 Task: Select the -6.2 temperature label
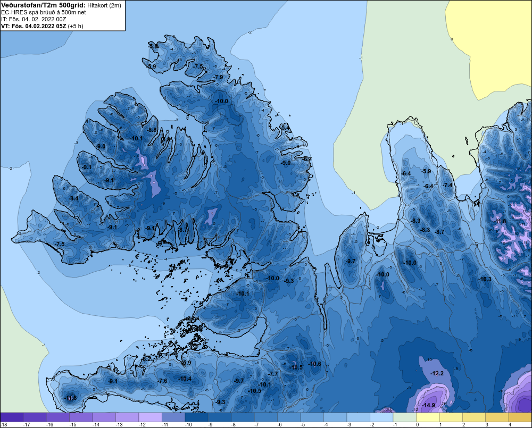pos(146,359)
